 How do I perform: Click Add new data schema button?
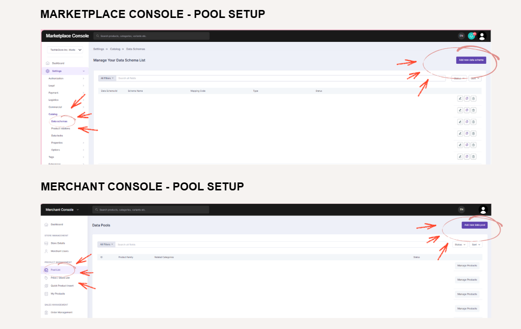[x=471, y=60]
